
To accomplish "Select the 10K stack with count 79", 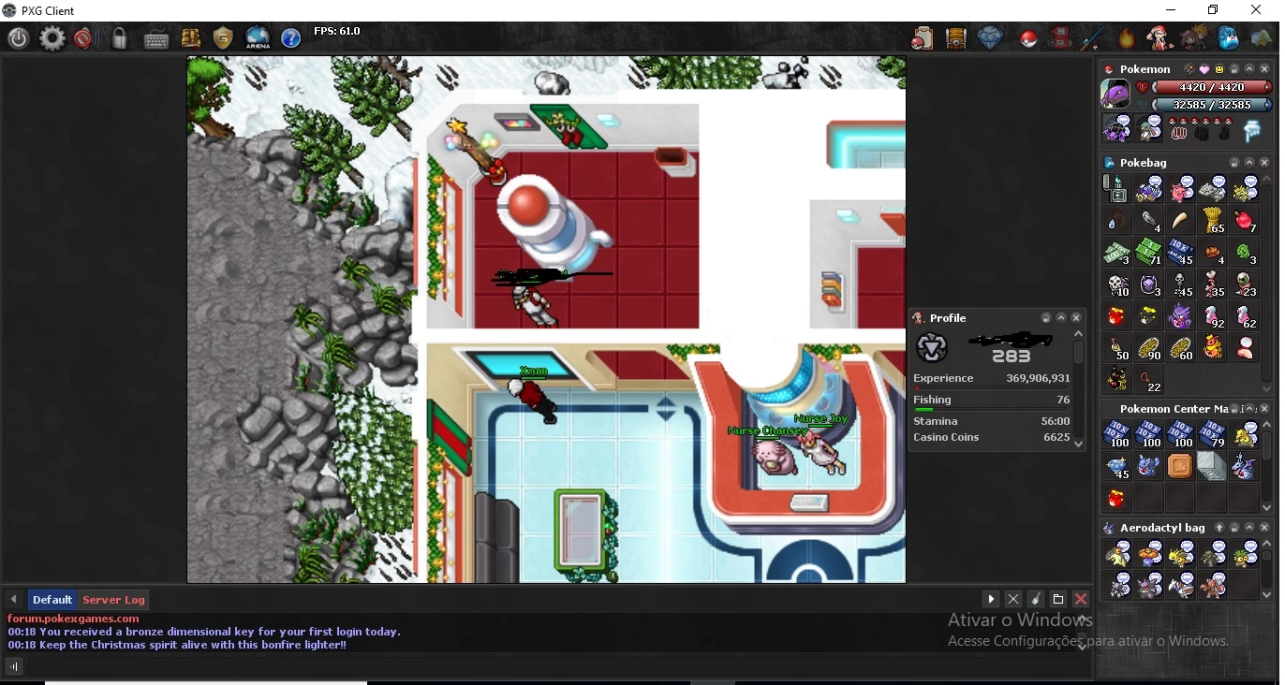I will pos(1213,435).
